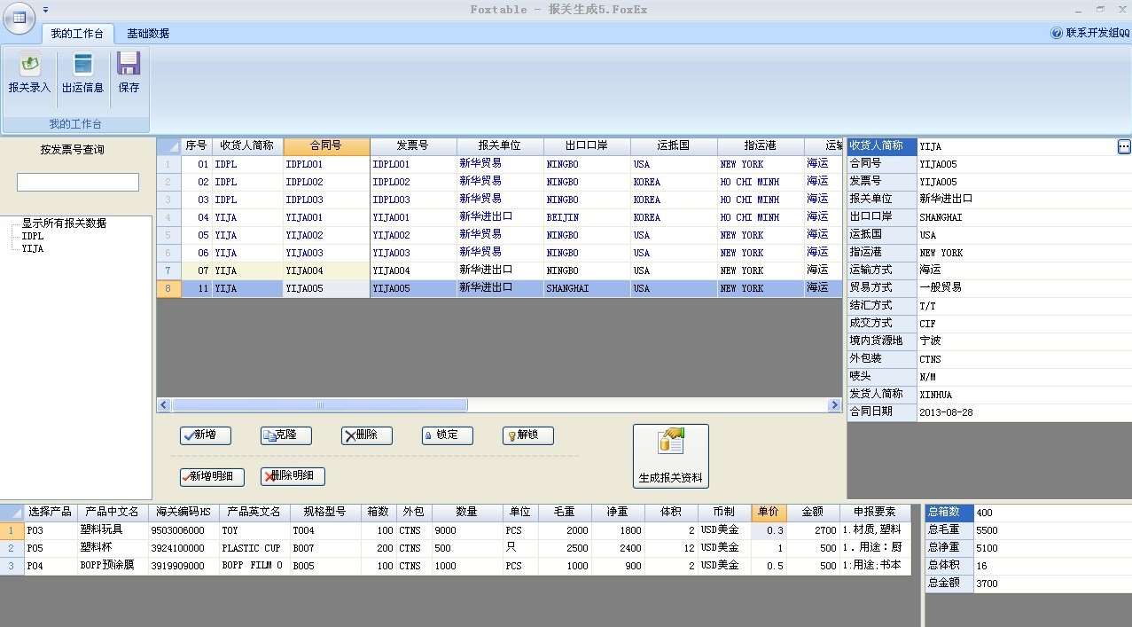Click the 发货人简称 value XINHUA
1132x627 pixels.
1024,395
